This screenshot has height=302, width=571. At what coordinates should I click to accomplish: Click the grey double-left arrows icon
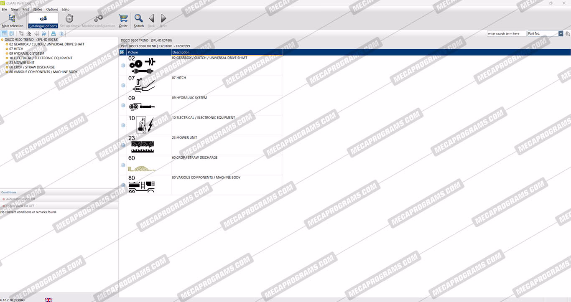click(36, 33)
